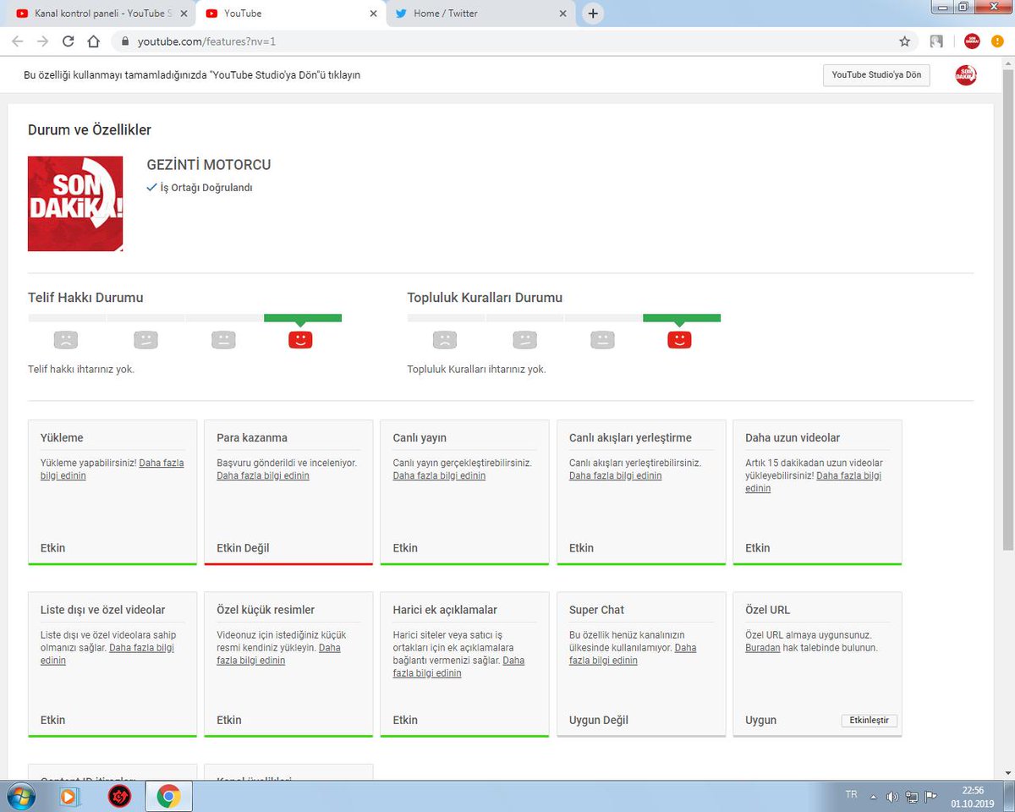The width and height of the screenshot is (1015, 812).
Task: Close the Home / Twitter tab
Action: pyautogui.click(x=563, y=14)
